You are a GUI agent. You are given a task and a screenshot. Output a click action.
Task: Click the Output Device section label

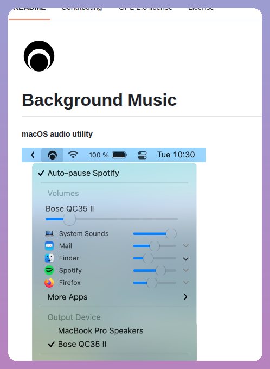point(74,317)
